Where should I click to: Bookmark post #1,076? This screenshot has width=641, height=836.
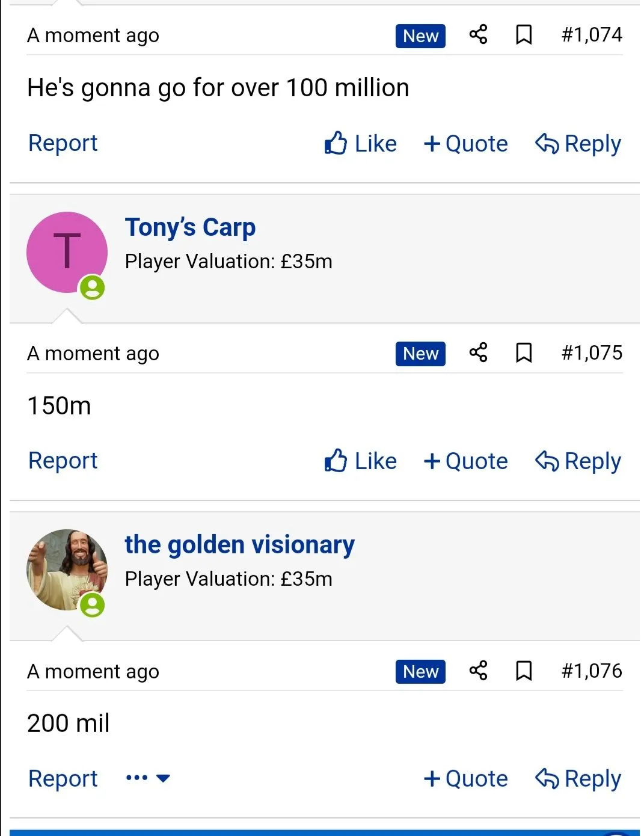[x=524, y=671]
